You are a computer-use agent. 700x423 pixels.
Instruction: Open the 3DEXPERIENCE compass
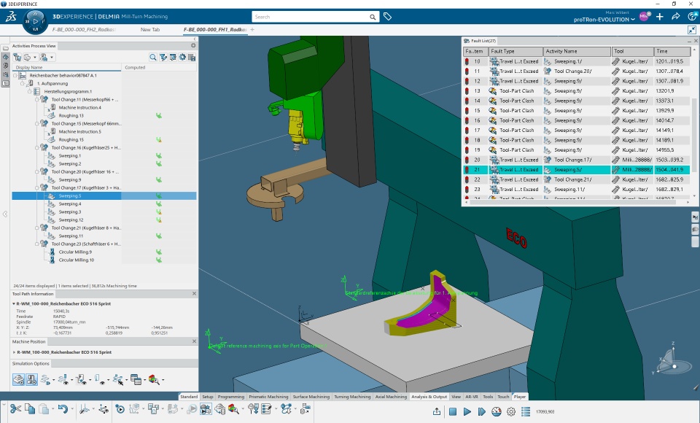pyautogui.click(x=35, y=21)
